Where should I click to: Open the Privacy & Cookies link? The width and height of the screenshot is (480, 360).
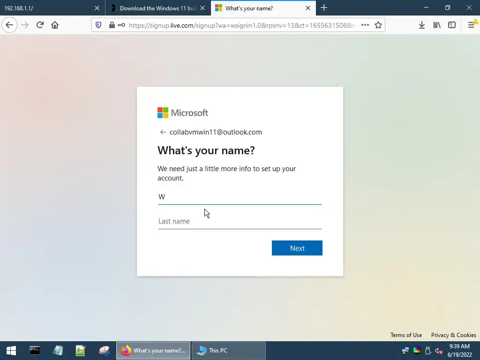click(453, 335)
